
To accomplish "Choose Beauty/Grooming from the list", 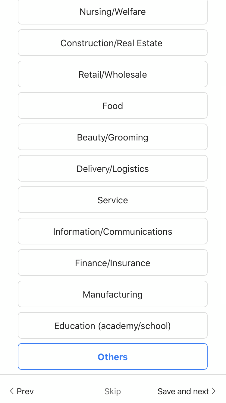I will [113, 137].
